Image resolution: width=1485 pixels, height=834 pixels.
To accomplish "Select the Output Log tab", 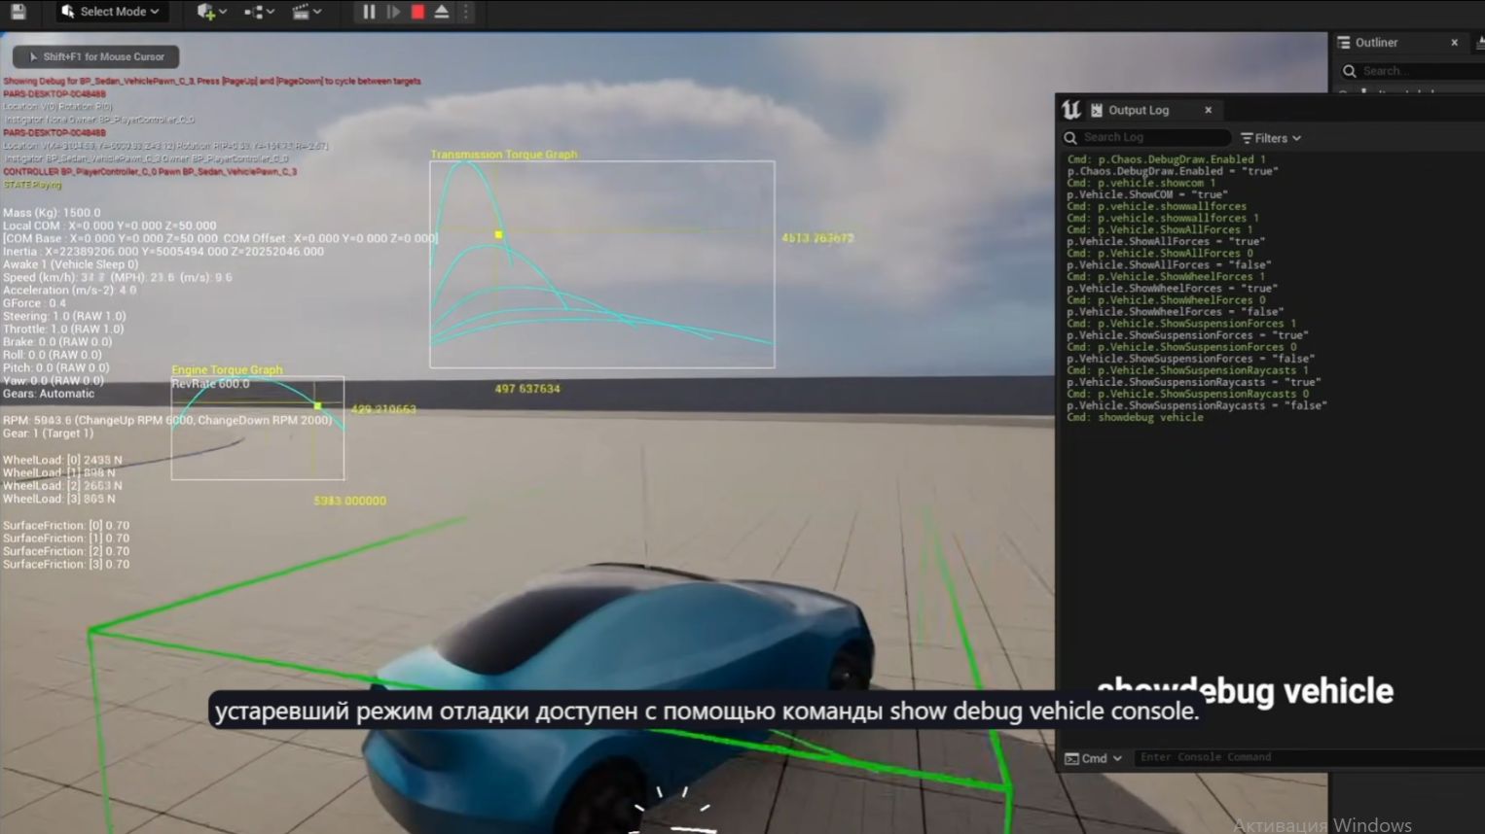I will click(x=1139, y=110).
